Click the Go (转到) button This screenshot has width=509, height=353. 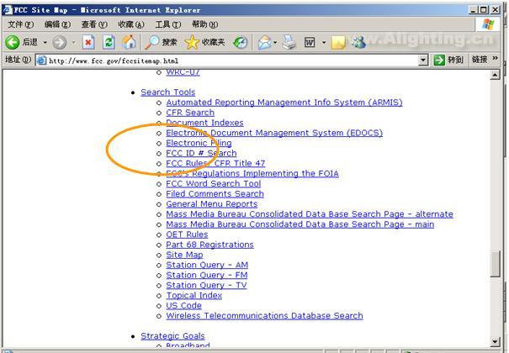pos(448,61)
